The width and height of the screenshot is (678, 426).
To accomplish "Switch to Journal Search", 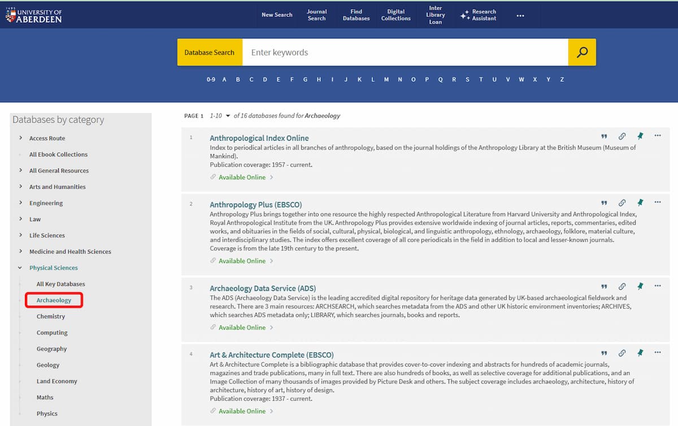I will 317,15.
